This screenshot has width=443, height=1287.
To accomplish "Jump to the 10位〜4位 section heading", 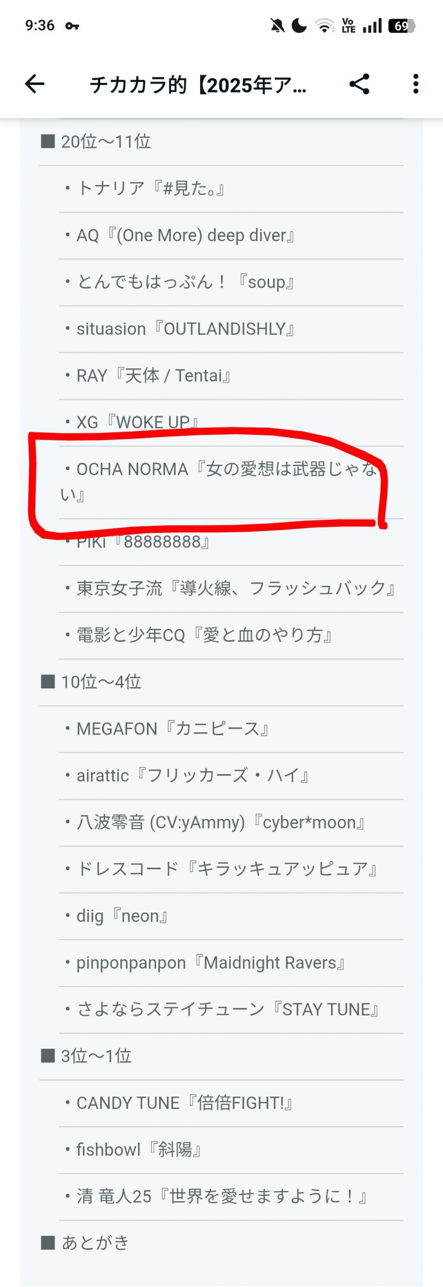I will point(101,682).
